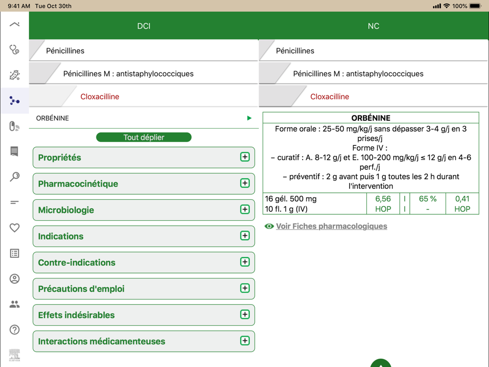The width and height of the screenshot is (489, 367).
Task: Open the notes bookmark icon
Action: pyautogui.click(x=14, y=151)
